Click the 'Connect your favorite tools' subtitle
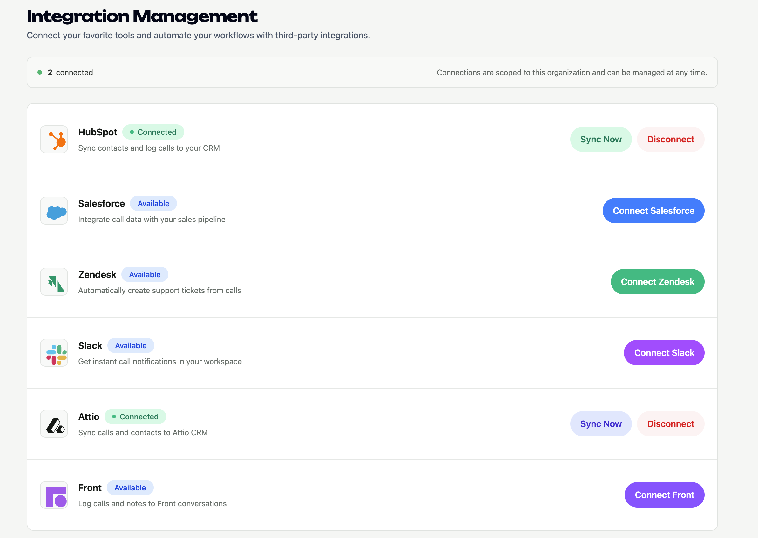 tap(198, 36)
